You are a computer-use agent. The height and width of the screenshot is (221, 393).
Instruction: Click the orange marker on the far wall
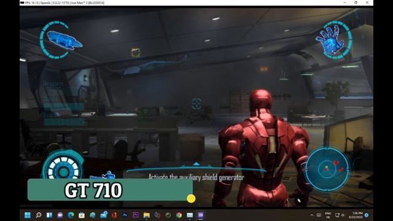(x=263, y=69)
